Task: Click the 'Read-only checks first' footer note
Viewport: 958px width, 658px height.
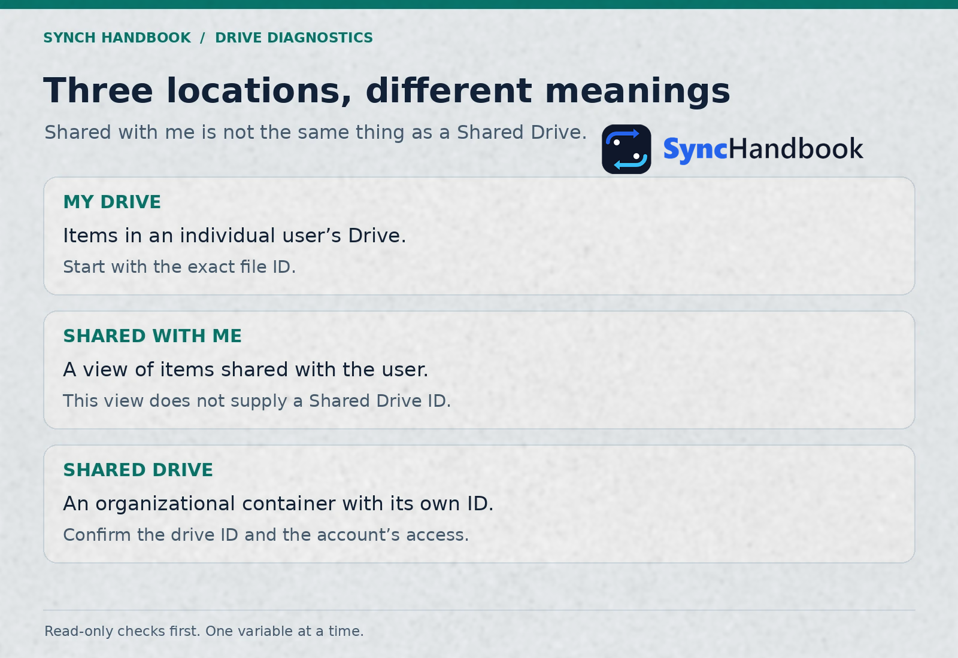Action: pyautogui.click(x=204, y=631)
